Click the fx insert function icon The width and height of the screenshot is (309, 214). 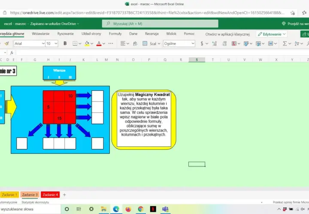pos(12,53)
